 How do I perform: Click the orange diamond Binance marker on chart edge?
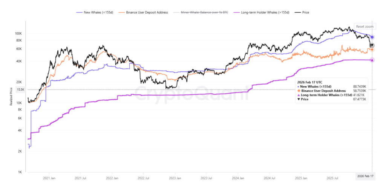[372, 49]
